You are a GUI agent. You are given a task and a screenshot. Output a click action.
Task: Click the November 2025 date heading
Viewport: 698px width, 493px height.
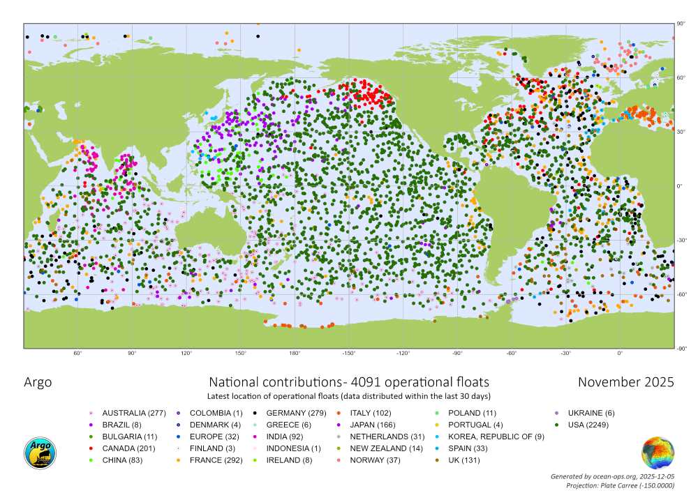625,382
